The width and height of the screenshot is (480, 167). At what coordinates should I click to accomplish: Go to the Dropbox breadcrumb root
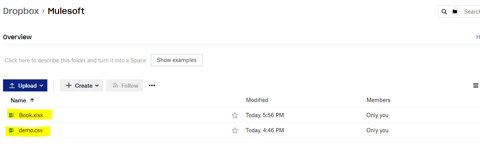tap(21, 11)
